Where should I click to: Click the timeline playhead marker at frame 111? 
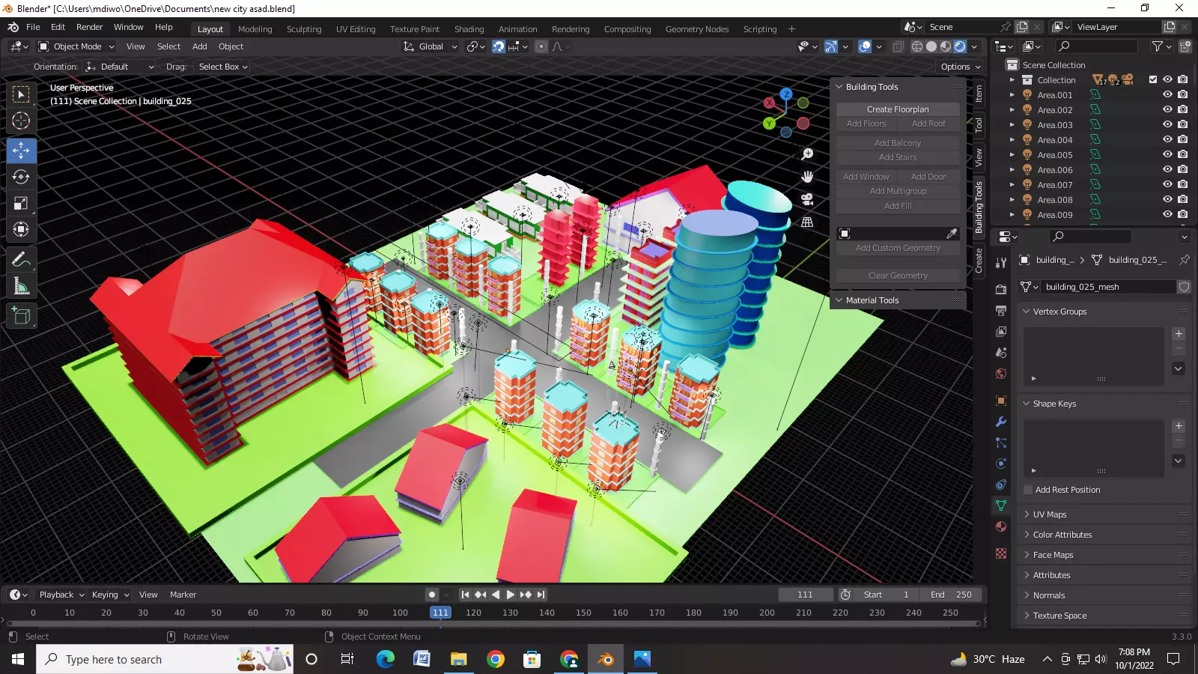click(440, 613)
